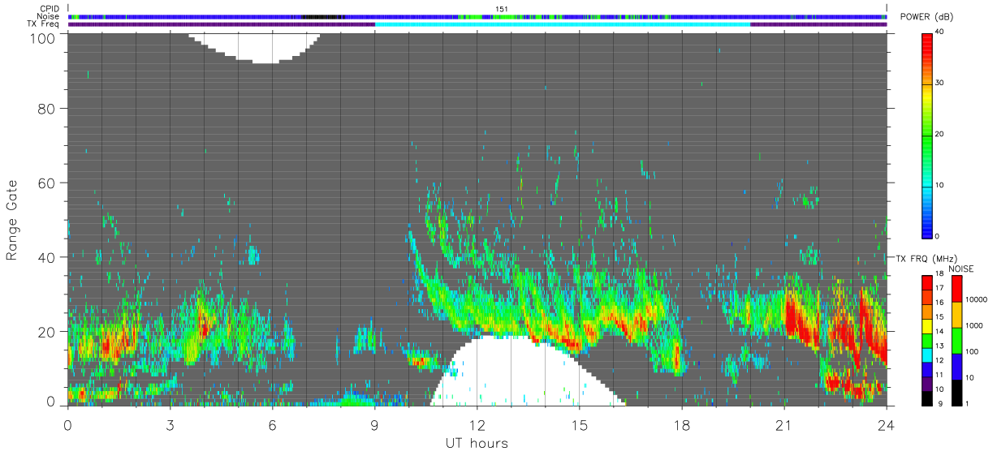The width and height of the screenshot is (997, 460).
Task: Click the black section of the Noise strip
Action: coord(323,16)
